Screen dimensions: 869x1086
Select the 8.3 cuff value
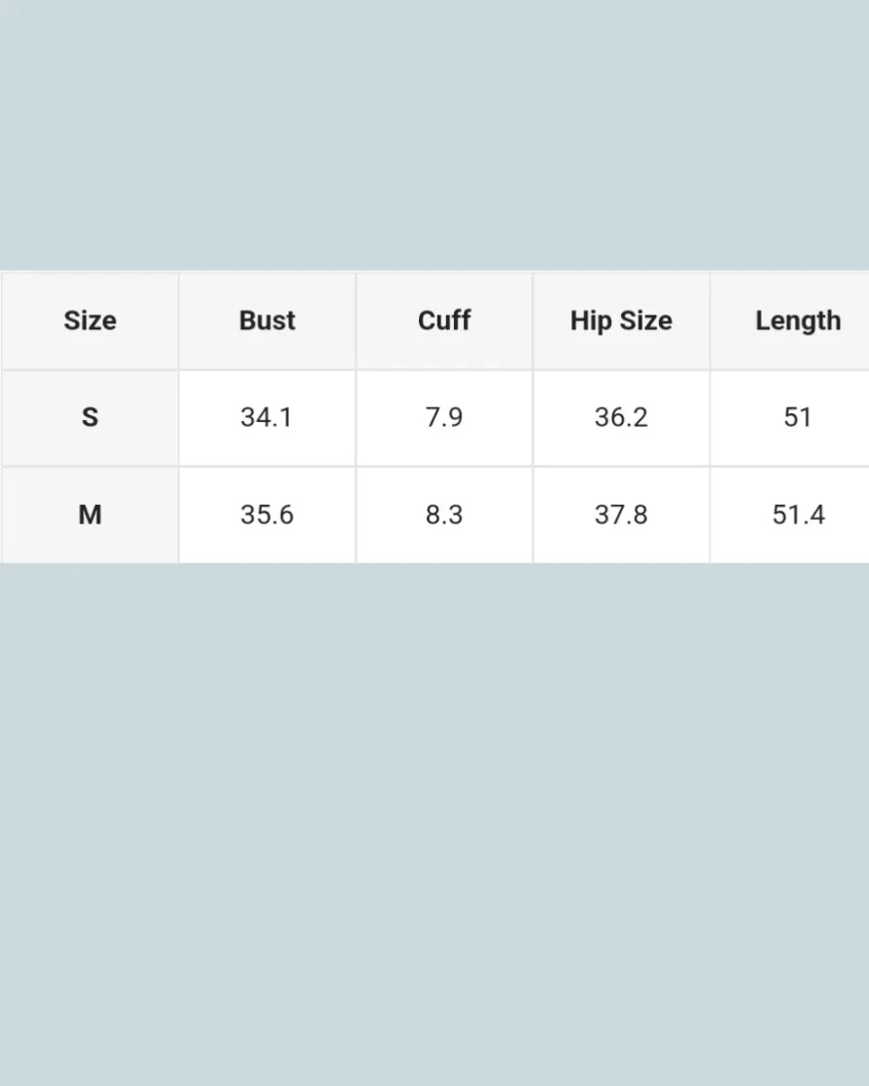tap(444, 515)
